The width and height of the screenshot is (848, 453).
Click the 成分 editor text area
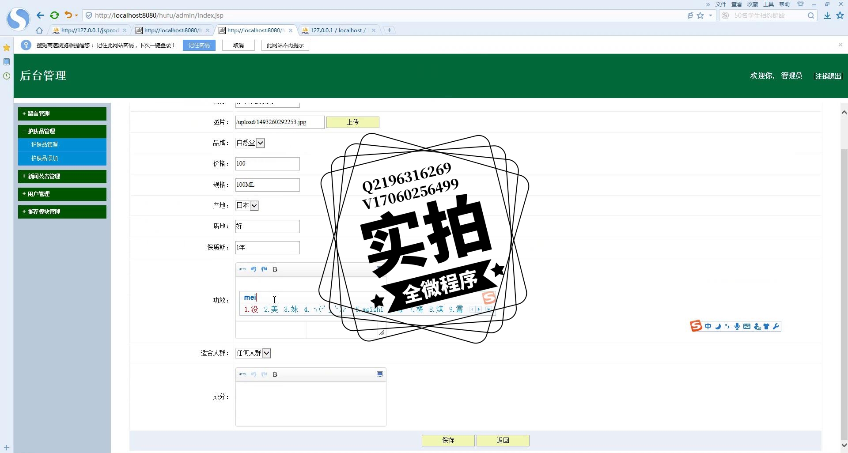[x=311, y=404]
